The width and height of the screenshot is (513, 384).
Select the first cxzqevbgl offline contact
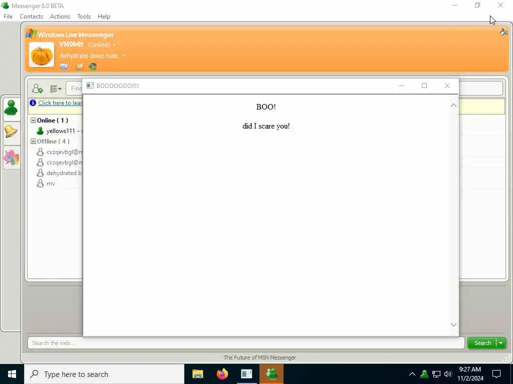(59, 152)
